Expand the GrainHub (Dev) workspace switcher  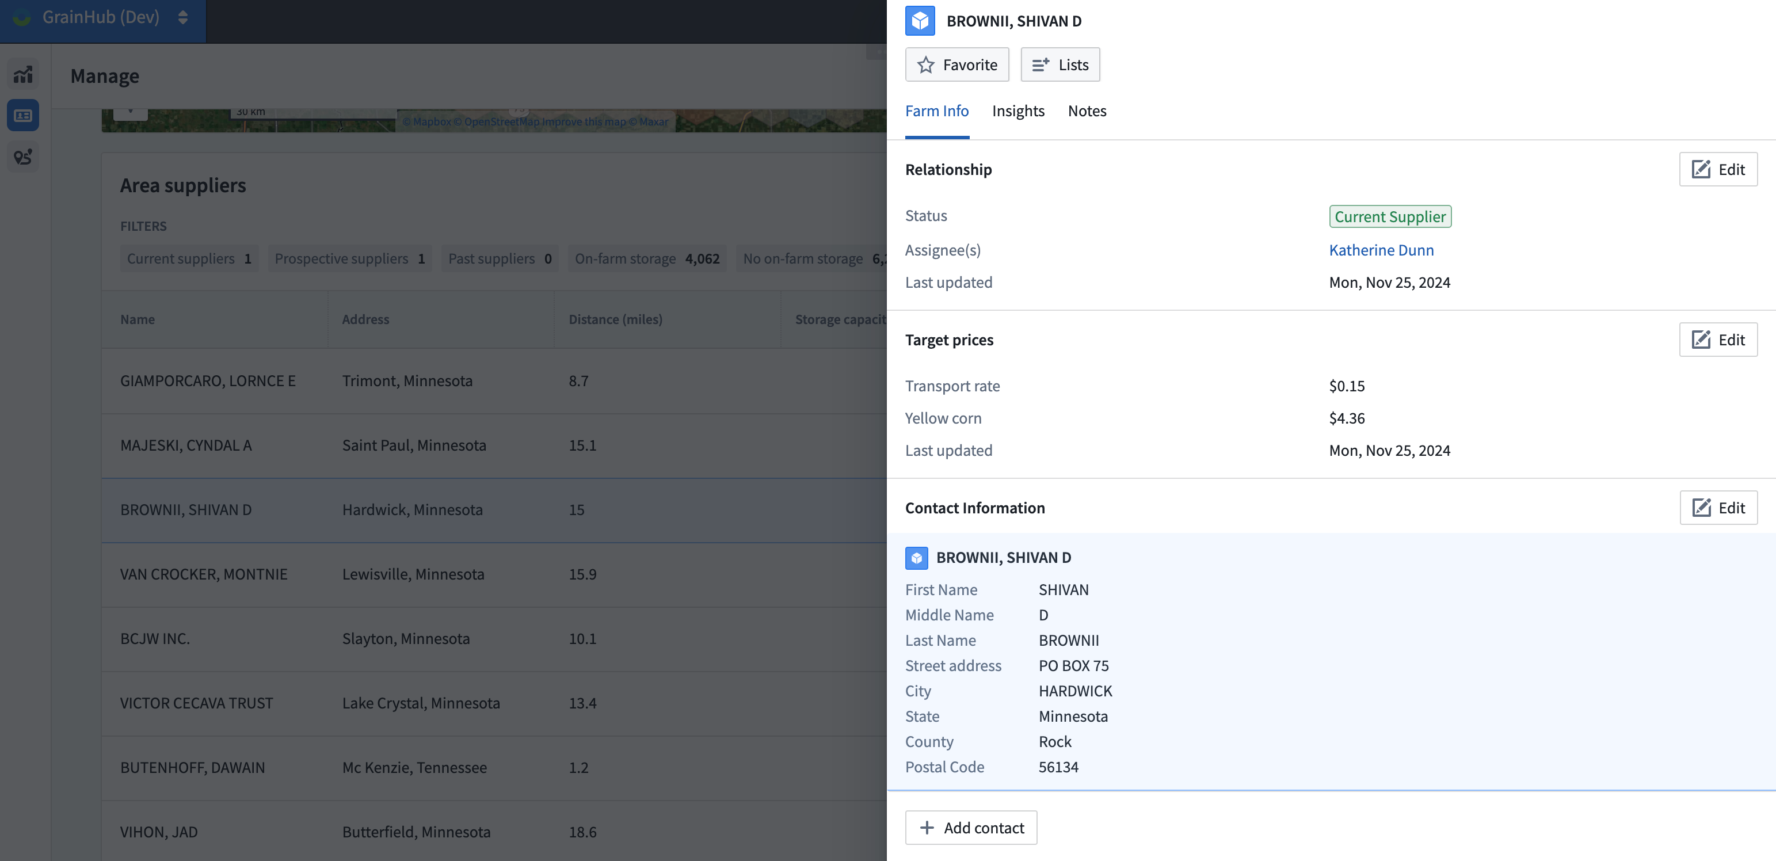(x=182, y=17)
